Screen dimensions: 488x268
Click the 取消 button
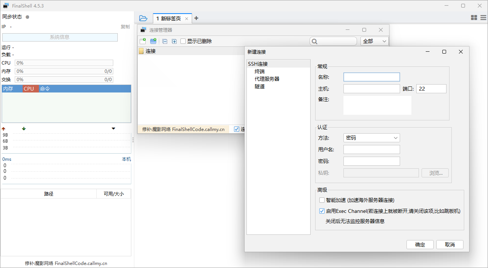[x=450, y=245]
